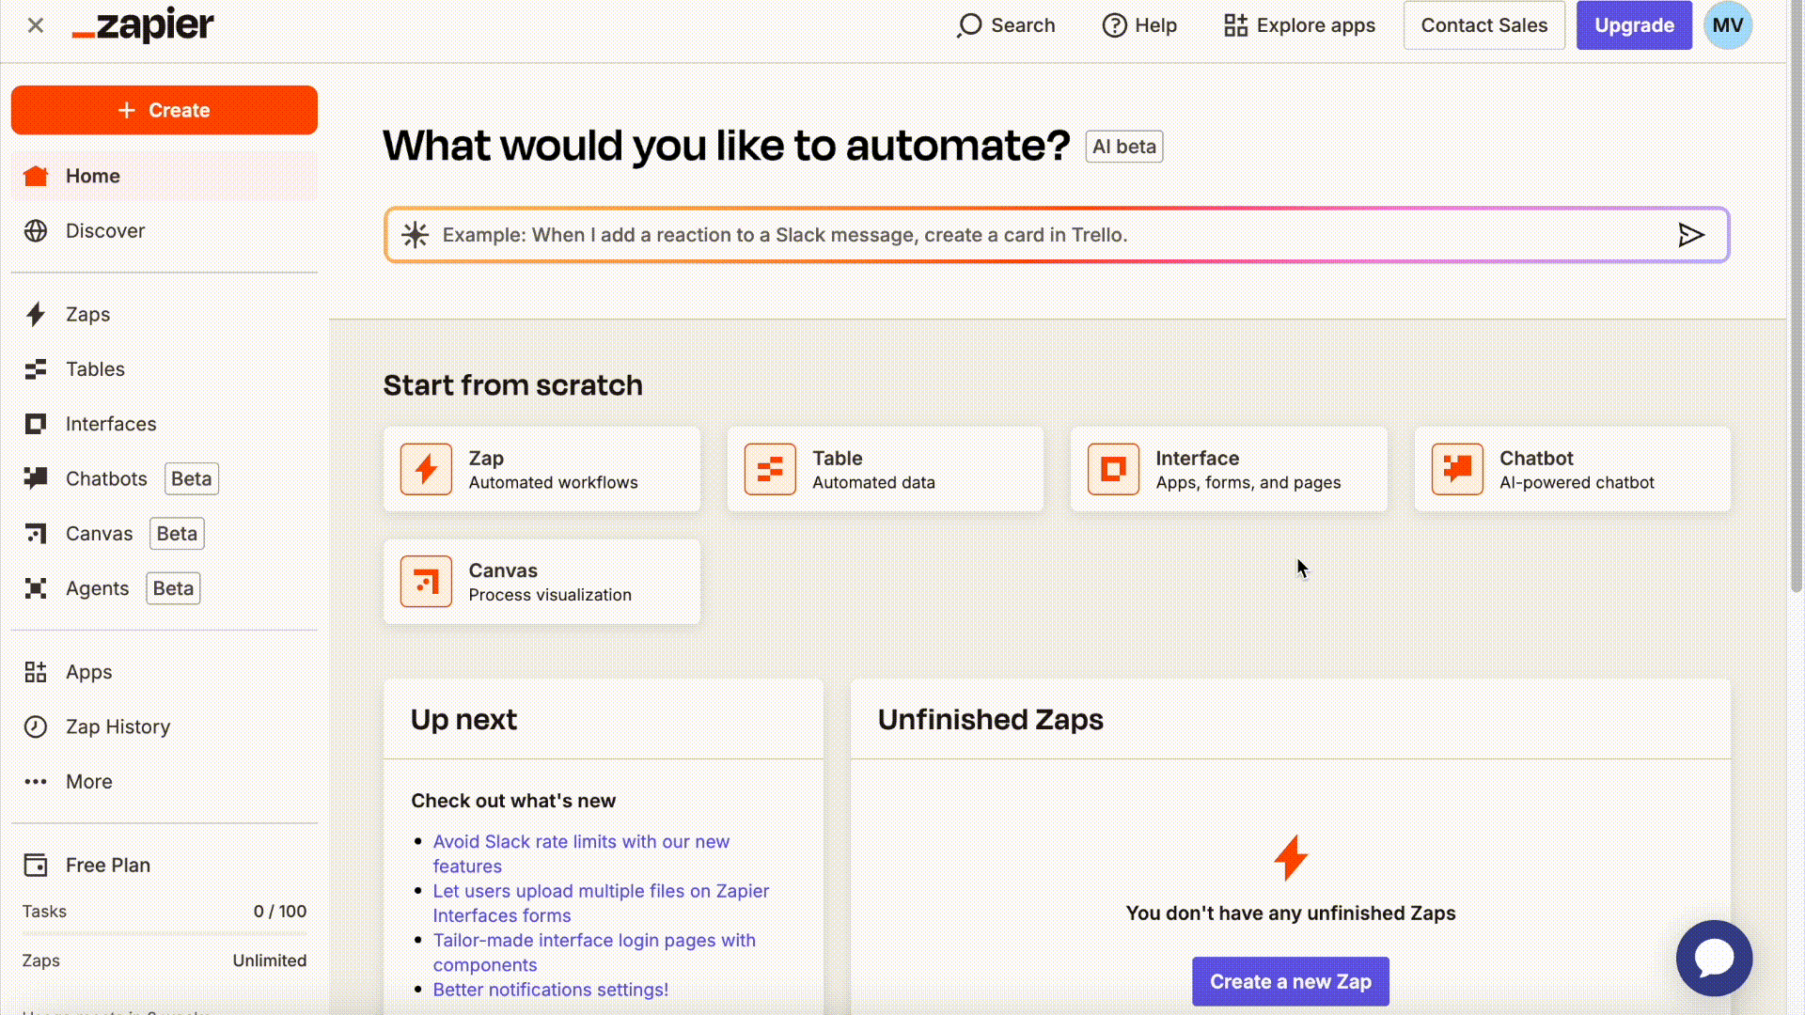Click the Chatbots sidebar icon
1805x1015 pixels.
tap(36, 478)
